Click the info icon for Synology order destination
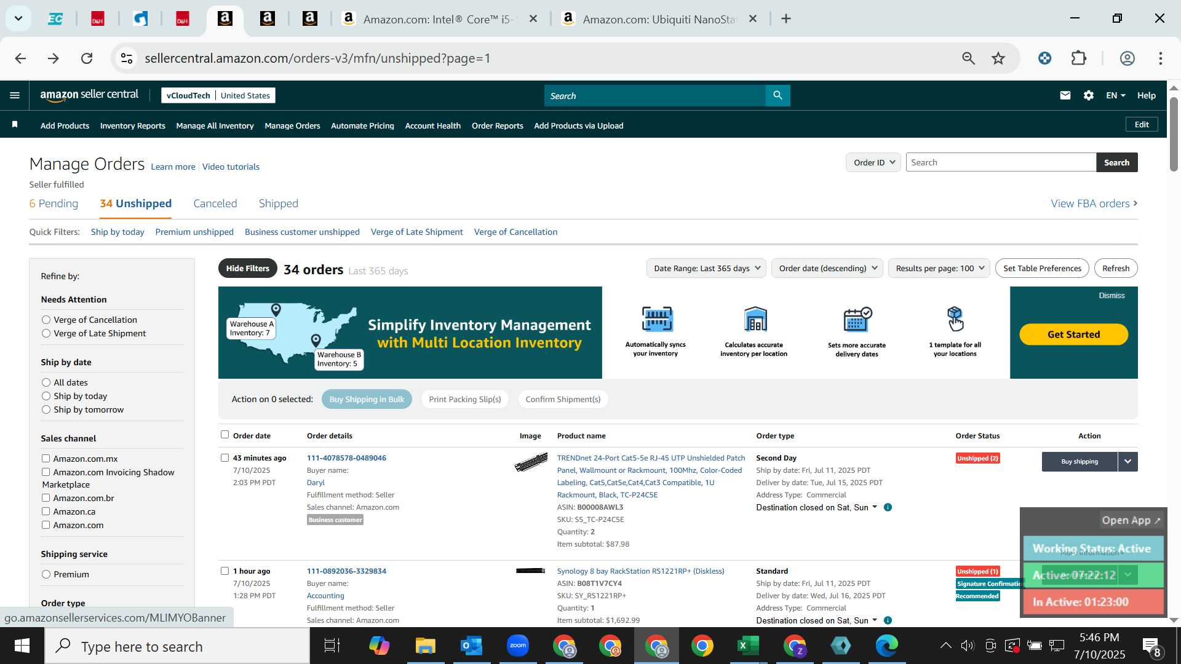This screenshot has width=1181, height=664. [888, 620]
